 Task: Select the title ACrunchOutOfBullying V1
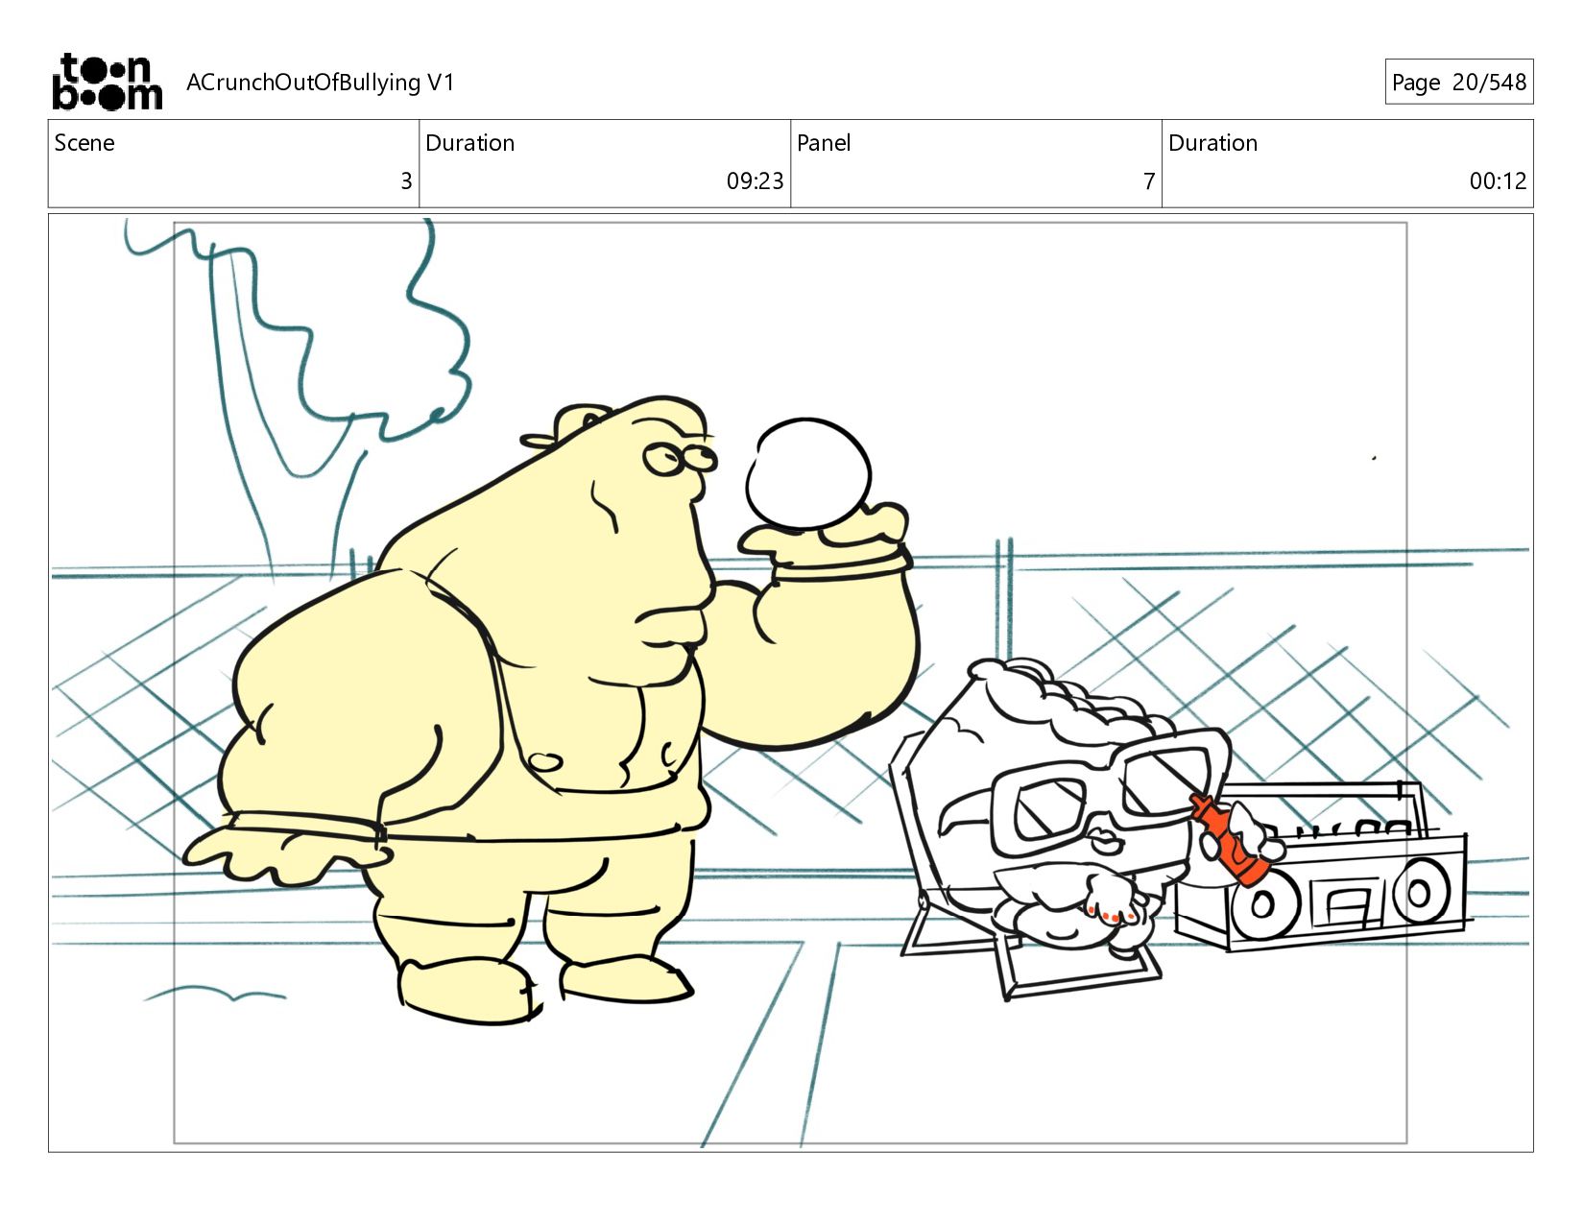pos(320,83)
